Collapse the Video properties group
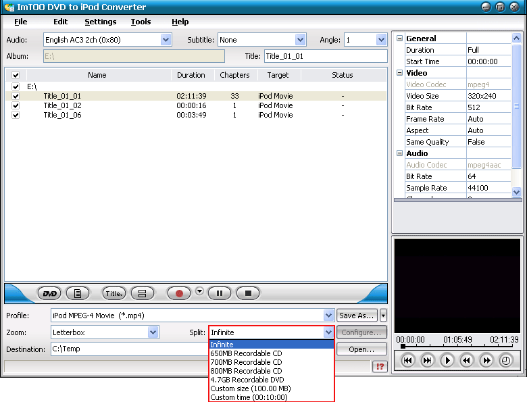Image resolution: width=527 pixels, height=402 pixels. click(399, 72)
